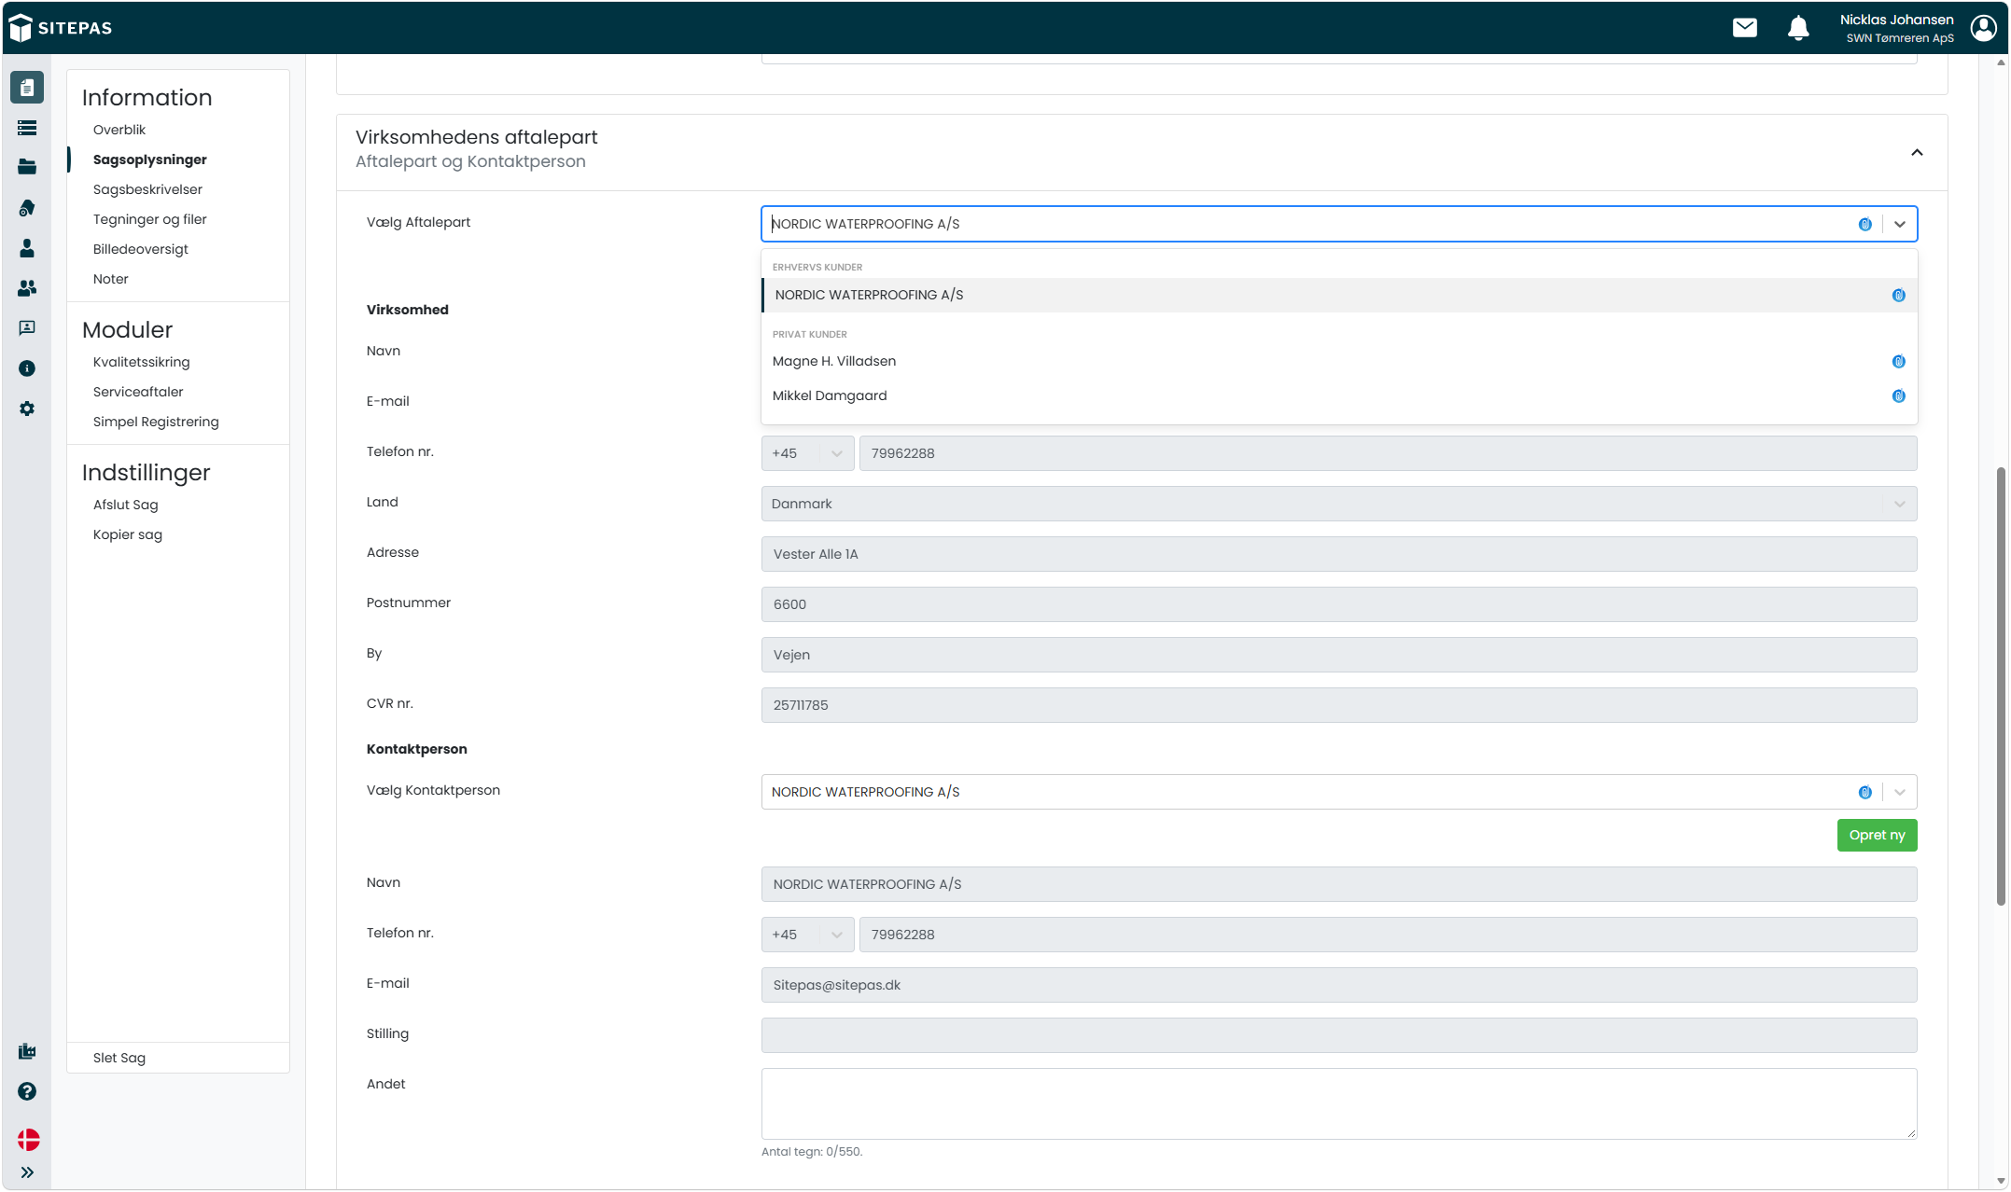
Task: Open the Vælg Kontaktperson dropdown arrow
Action: click(x=1900, y=792)
